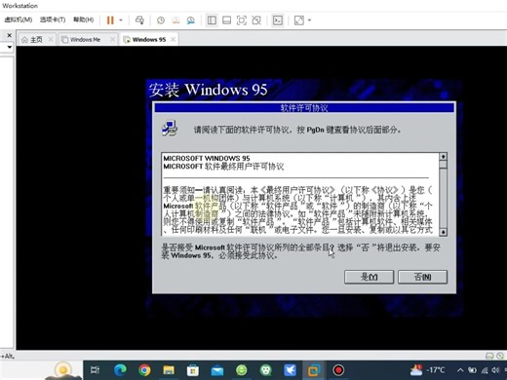This screenshot has width=507, height=380.
Task: Take a snapshot of the VM
Action: [161, 20]
